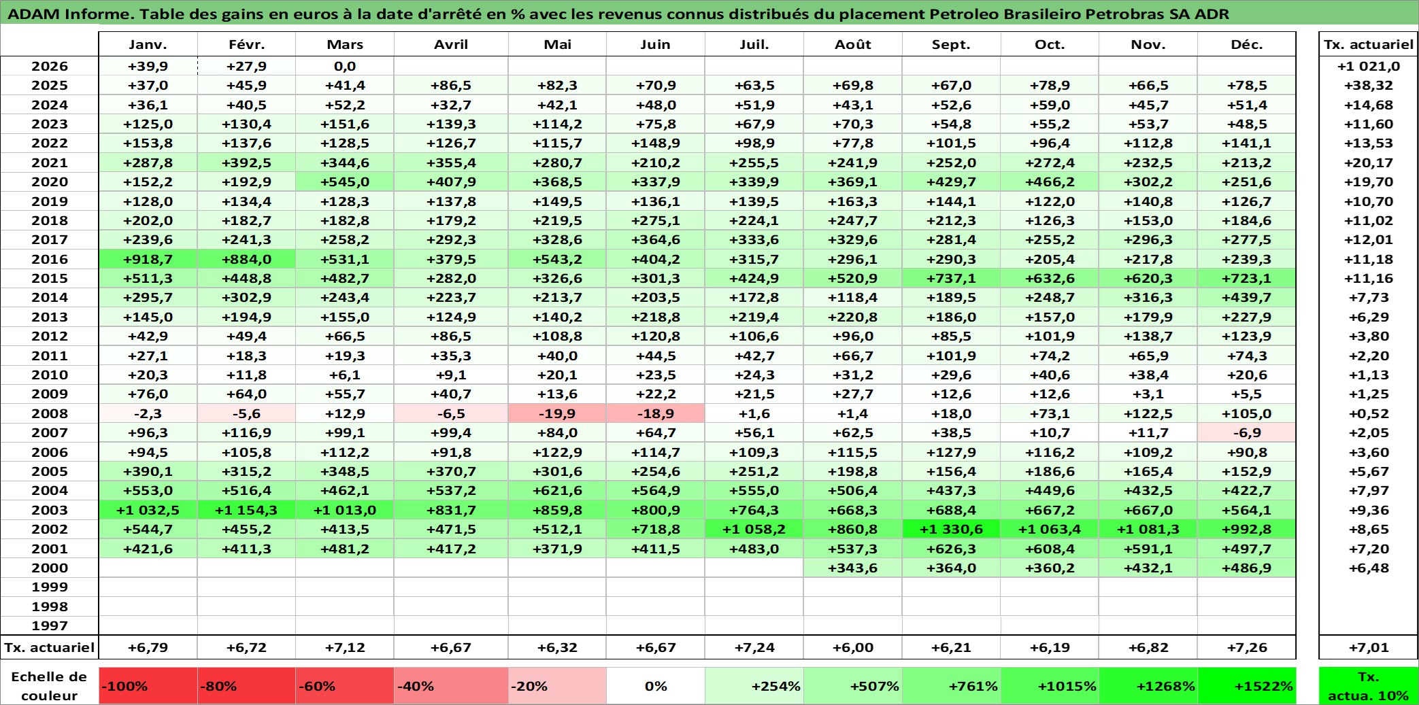
Task: Click the +392,5 cell in Févr. 2021
Action: point(246,162)
